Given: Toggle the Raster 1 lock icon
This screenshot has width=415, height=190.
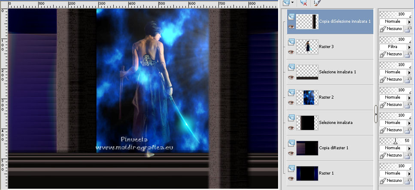Looking at the screenshot, I should click(409, 181).
